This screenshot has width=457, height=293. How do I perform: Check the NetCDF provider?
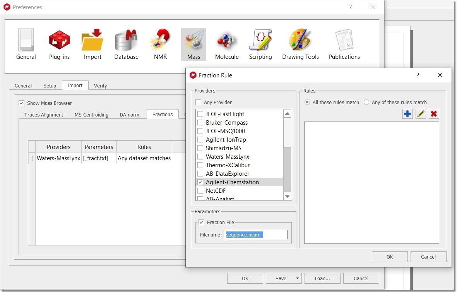[x=200, y=191]
